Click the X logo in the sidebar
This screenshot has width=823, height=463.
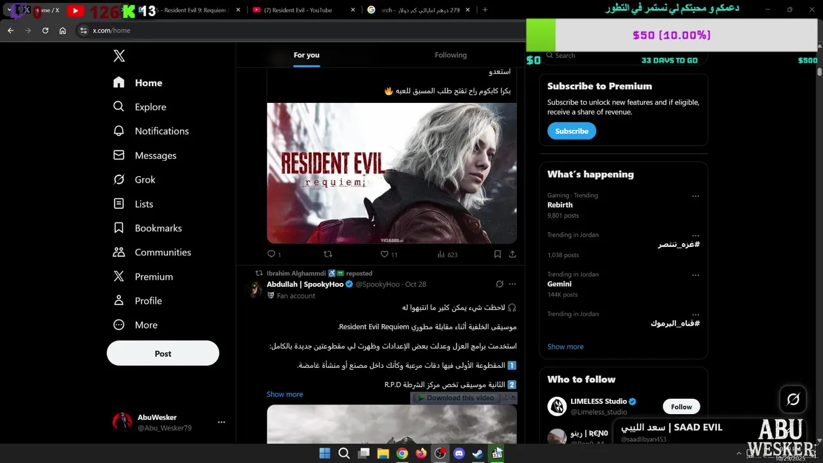click(x=119, y=56)
